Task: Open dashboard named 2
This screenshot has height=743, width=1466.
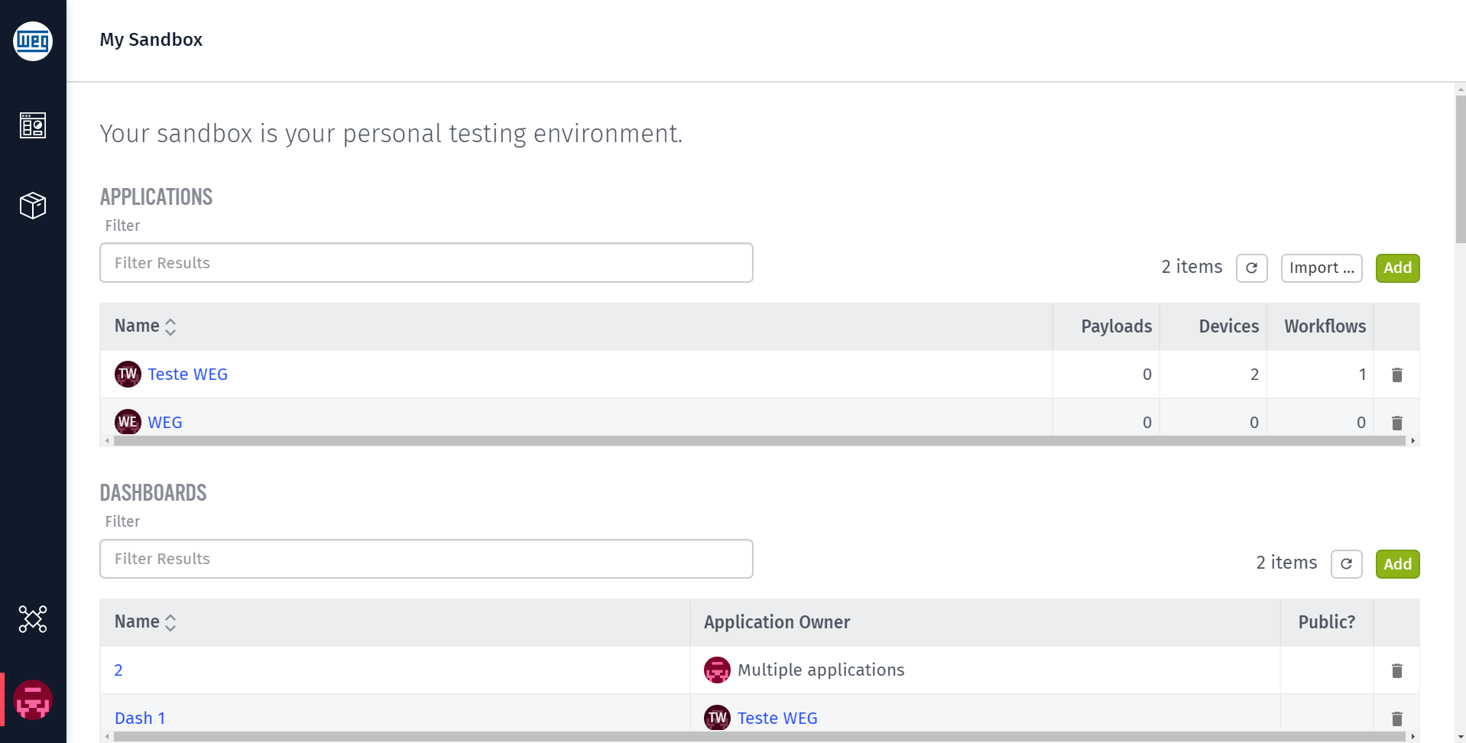Action: (118, 670)
